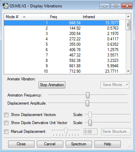The height and width of the screenshot is (152, 135).
Task: Enable Manual Displacement checkbox
Action: coord(6,131)
